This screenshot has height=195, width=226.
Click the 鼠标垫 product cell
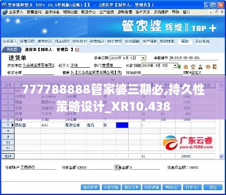(27, 125)
